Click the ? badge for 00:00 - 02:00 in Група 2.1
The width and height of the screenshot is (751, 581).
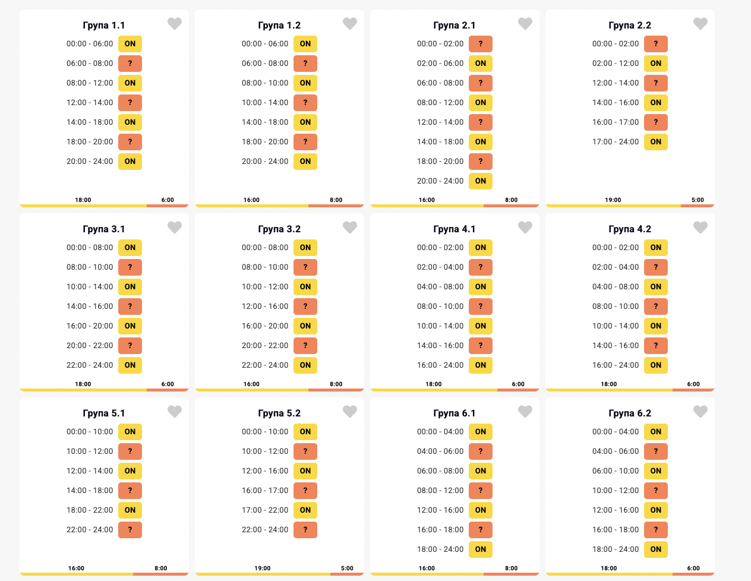(x=480, y=44)
